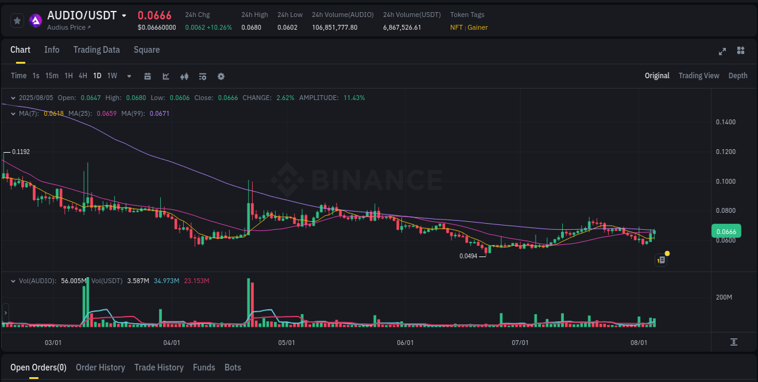Open the chart settings gear icon

(221, 76)
